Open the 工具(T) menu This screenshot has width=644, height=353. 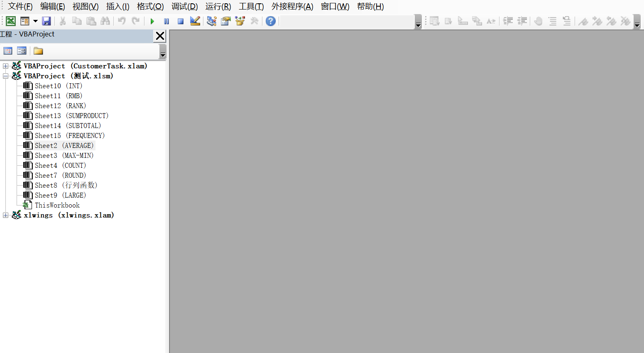[x=251, y=7]
